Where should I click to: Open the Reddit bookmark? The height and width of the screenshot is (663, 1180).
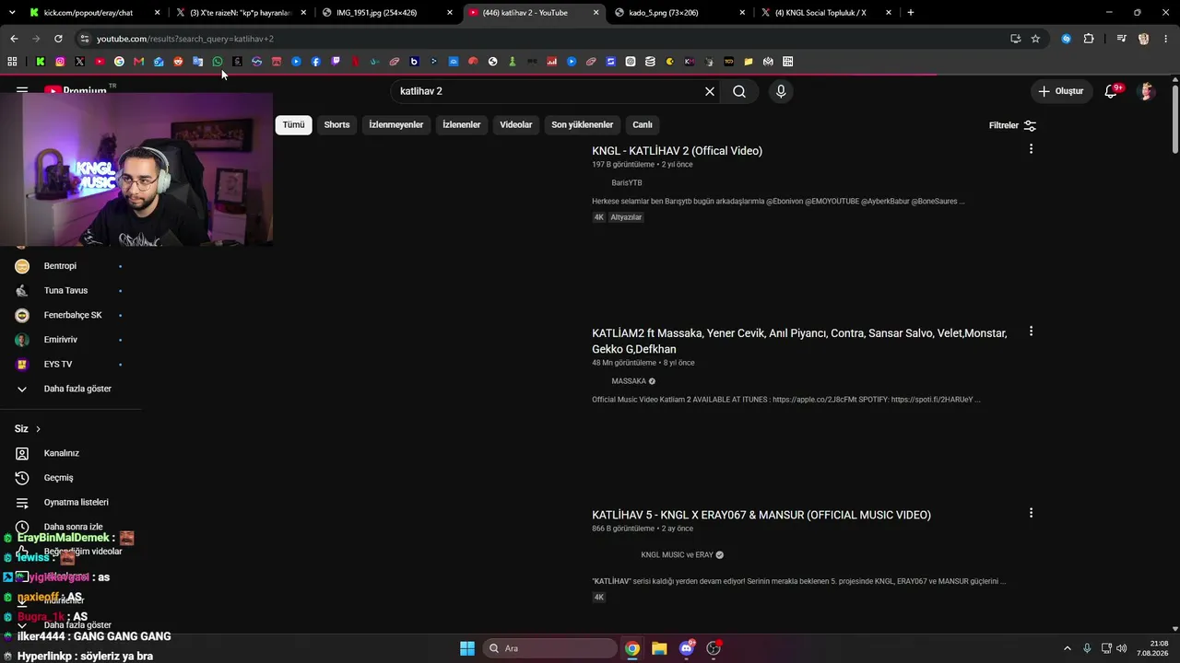tap(178, 62)
